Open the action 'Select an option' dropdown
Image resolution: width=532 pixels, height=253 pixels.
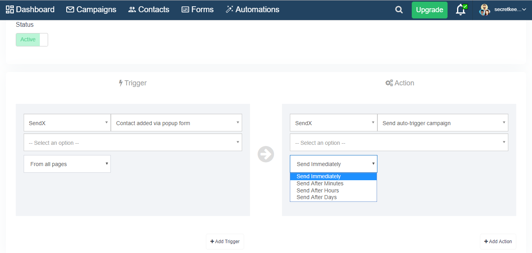[399, 142]
